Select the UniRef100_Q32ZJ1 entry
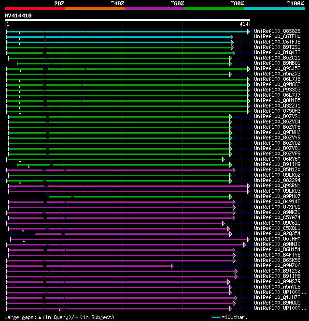Screen dimensions: 309x321 coord(277,106)
